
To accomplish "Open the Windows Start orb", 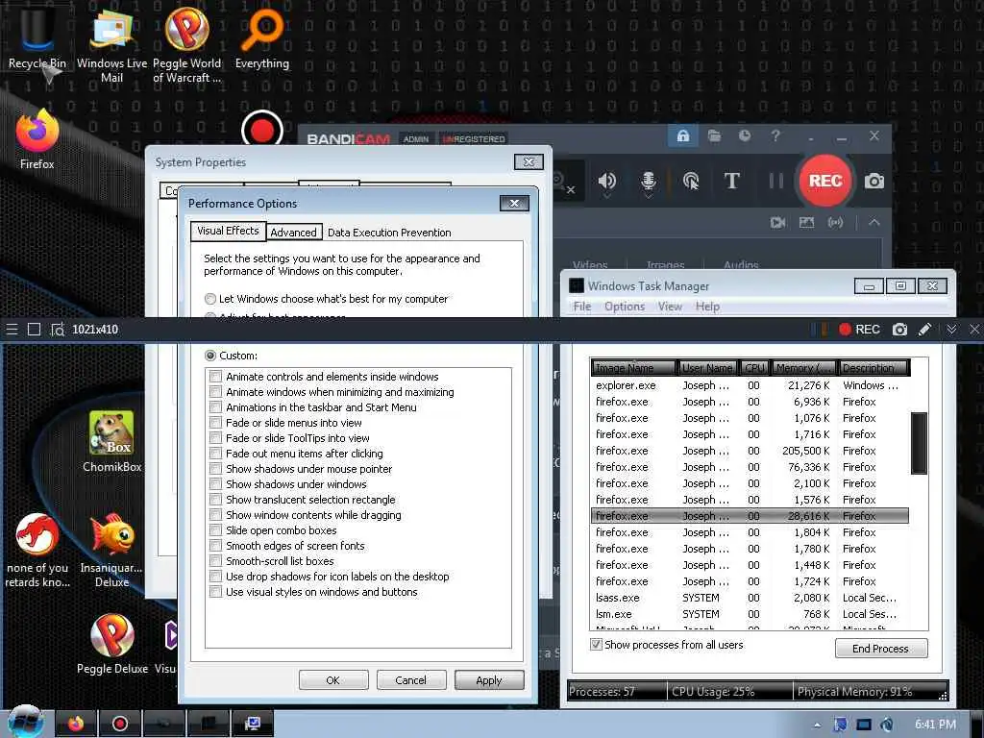I will [25, 722].
